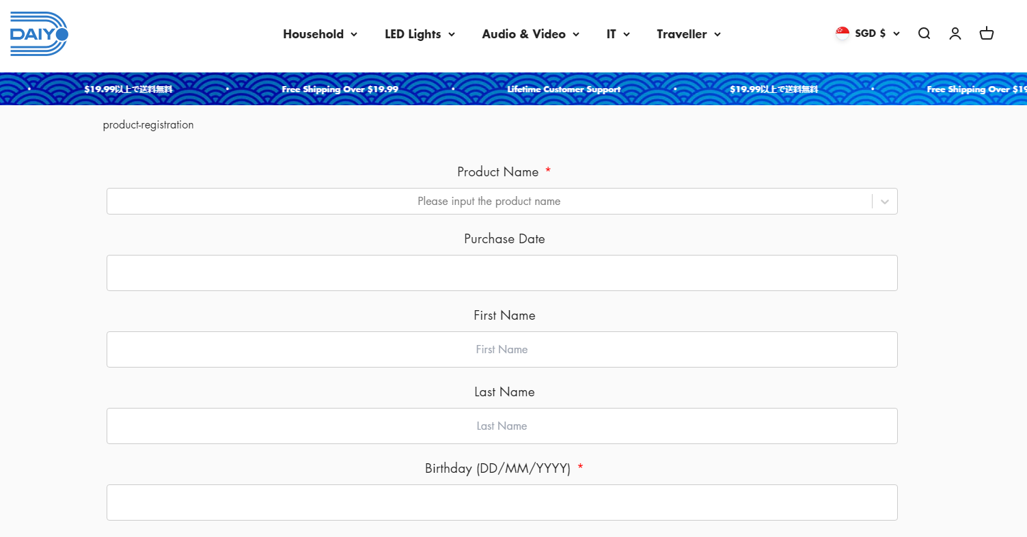Viewport: 1027px width, 537px height.
Task: Open the search magnifier icon
Action: [924, 33]
